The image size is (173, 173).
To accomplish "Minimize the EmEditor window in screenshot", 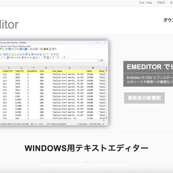I will (91, 43).
